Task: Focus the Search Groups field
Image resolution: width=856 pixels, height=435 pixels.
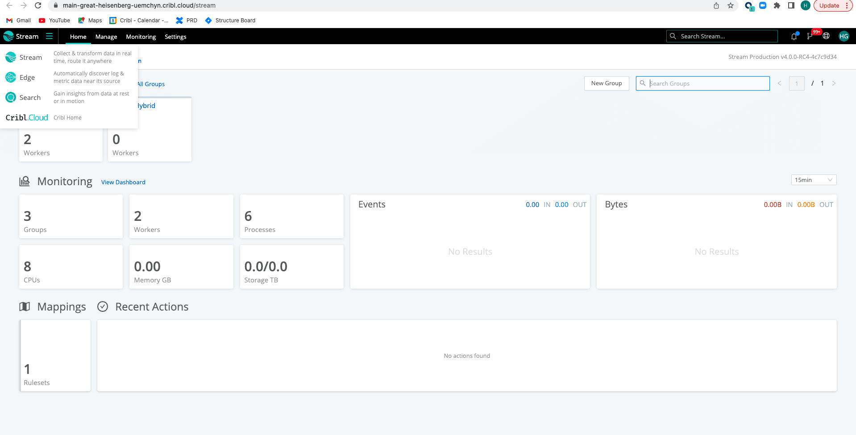Action: [x=707, y=83]
